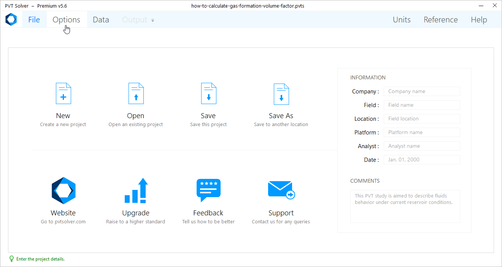Click the Company name input field
Image resolution: width=502 pixels, height=267 pixels.
pos(422,91)
